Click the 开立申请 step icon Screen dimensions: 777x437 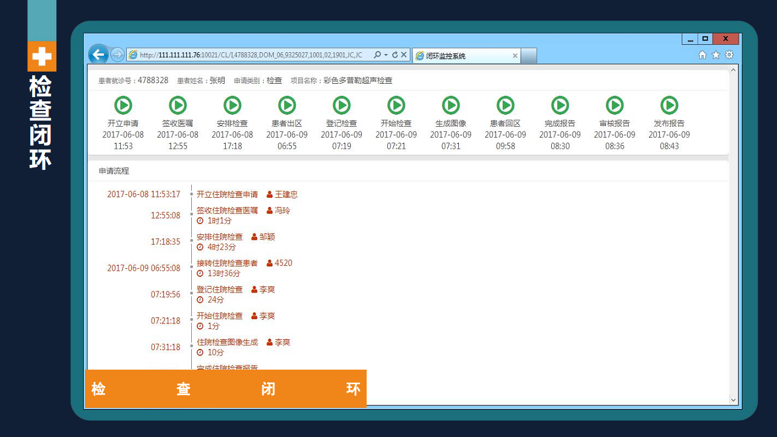tap(123, 105)
